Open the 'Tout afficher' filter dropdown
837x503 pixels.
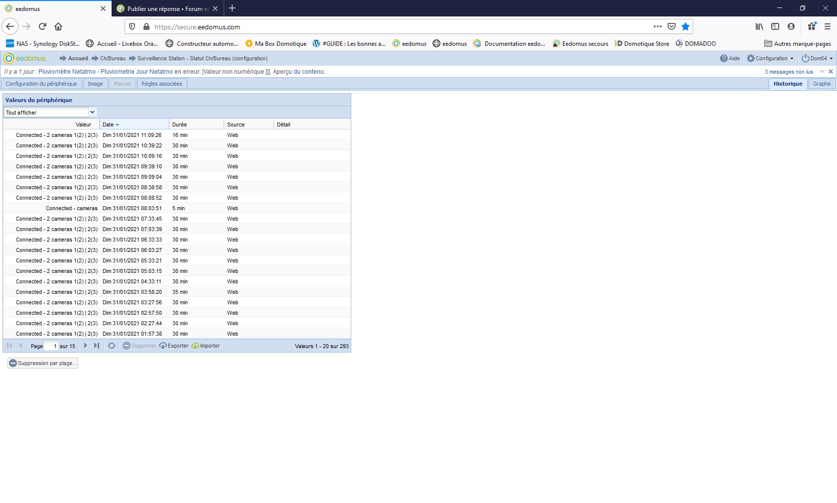coord(92,113)
